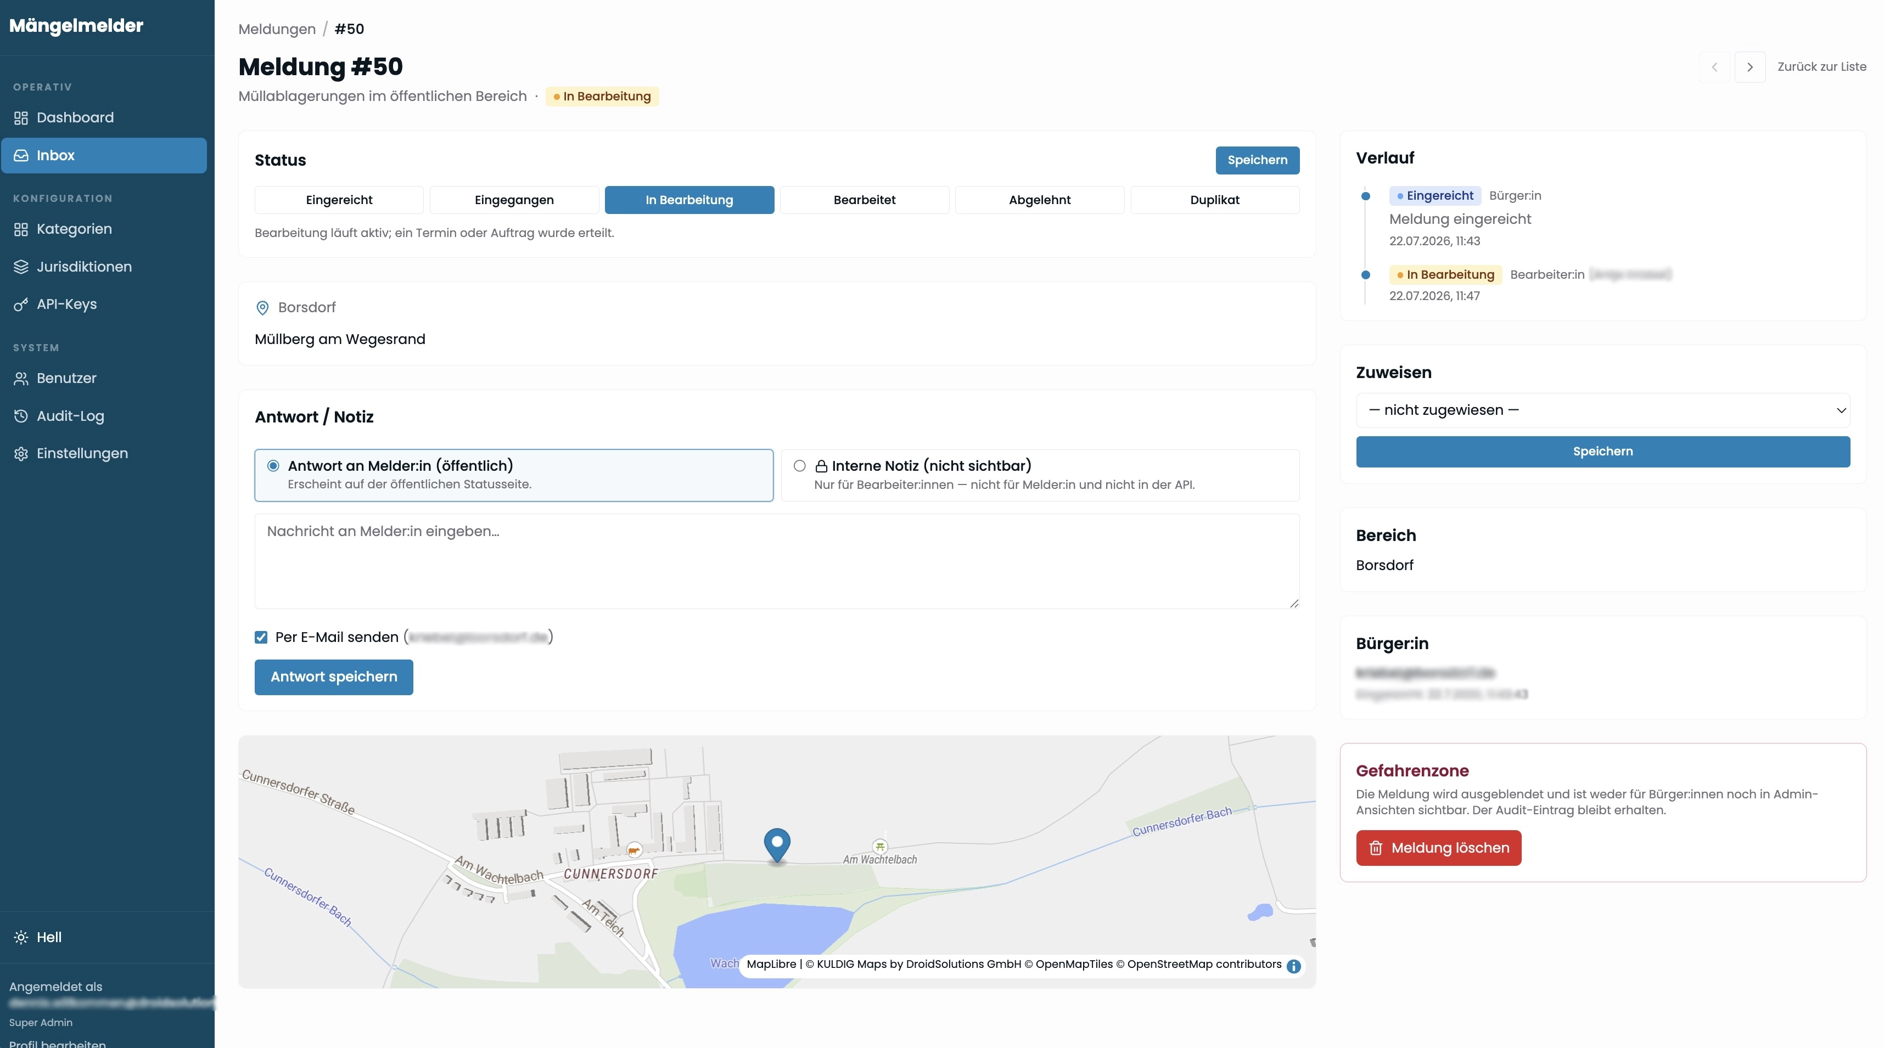The width and height of the screenshot is (1884, 1048).
Task: Set status to Abgelehnt
Action: [1039, 200]
